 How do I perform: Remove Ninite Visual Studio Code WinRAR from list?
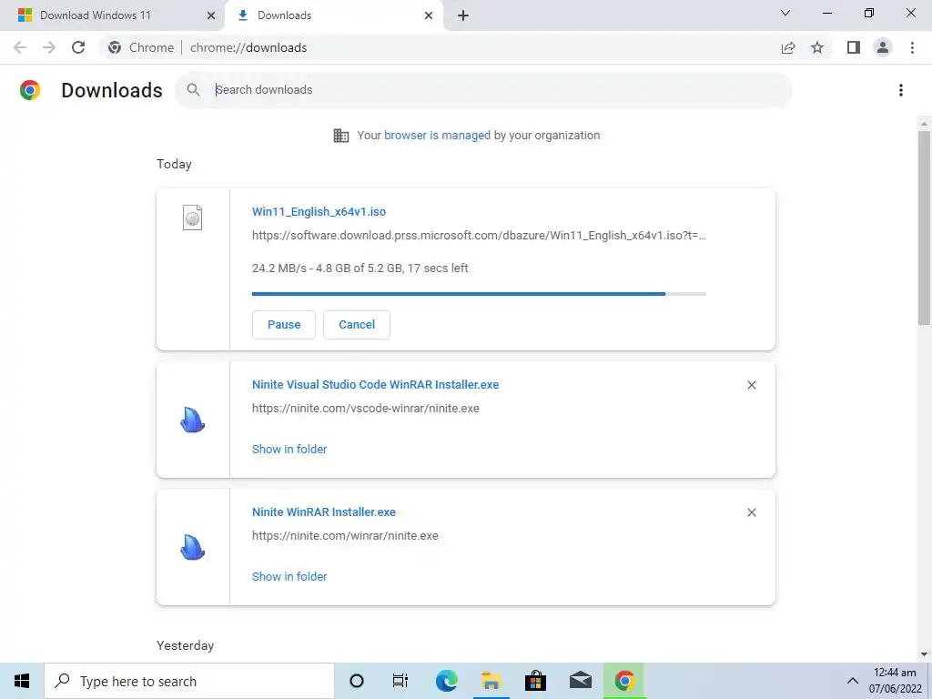[751, 385]
